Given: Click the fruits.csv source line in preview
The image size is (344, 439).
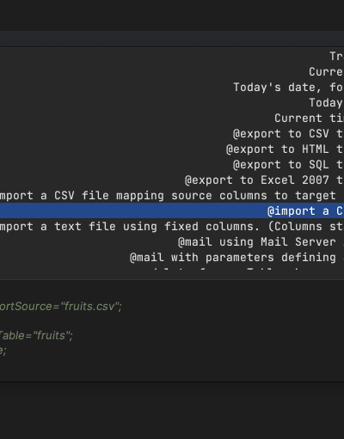Looking at the screenshot, I should click(61, 307).
